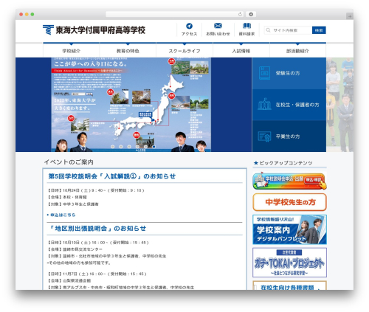Screen dimensions: 369x312
Task: Click the round icon right of address bar
Action: tap(251, 14)
